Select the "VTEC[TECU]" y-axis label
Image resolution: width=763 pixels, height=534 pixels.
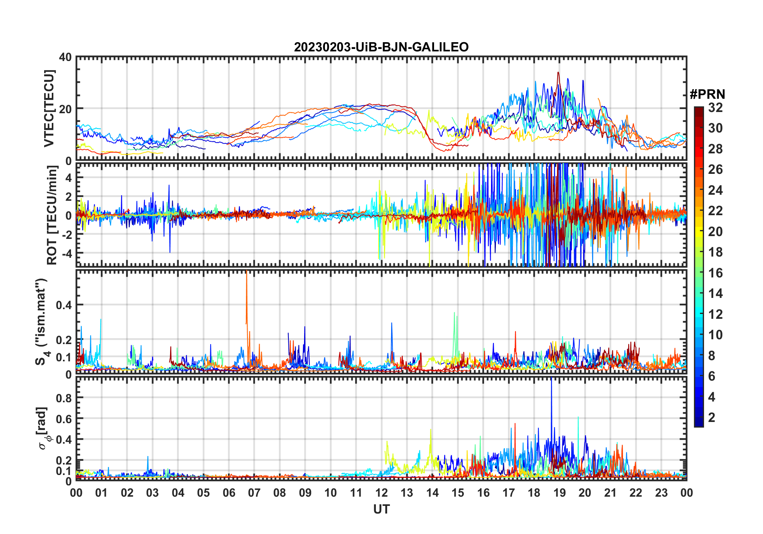49,108
